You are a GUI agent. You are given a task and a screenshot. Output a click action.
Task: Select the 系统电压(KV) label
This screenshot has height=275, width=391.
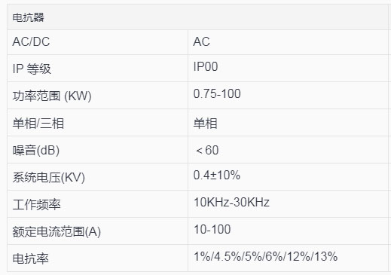(49, 178)
